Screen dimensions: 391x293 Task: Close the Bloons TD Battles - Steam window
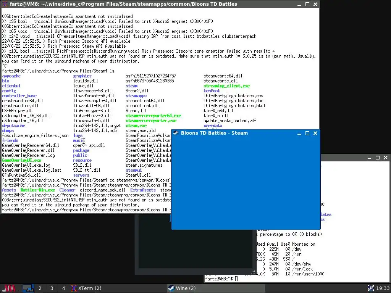point(315,133)
